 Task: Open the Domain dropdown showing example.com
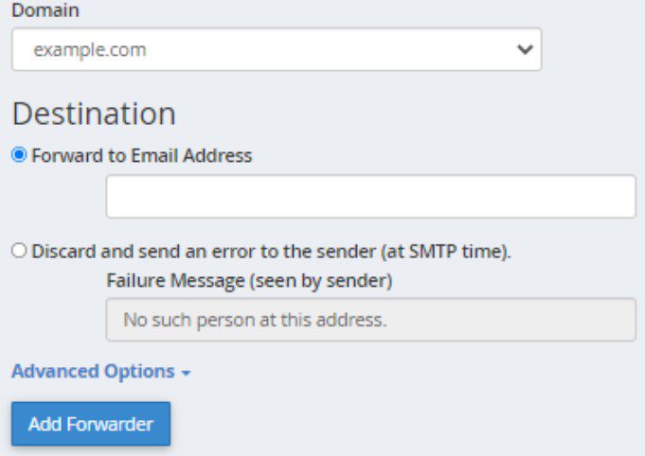tap(276, 49)
